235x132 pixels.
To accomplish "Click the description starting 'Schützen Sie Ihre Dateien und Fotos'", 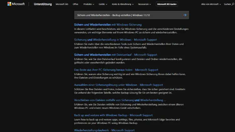I will (130, 91).
